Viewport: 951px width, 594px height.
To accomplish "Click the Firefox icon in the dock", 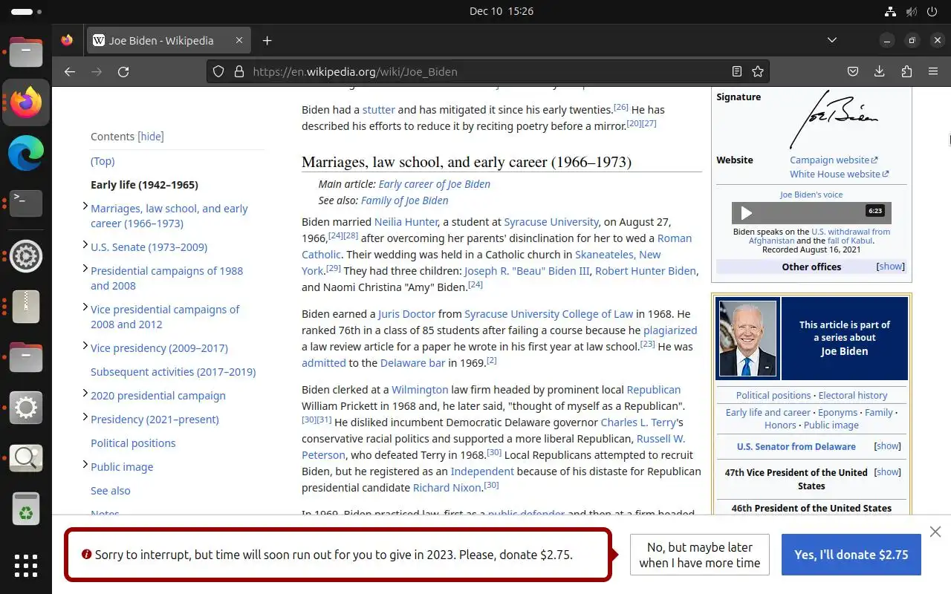I will pos(26,102).
